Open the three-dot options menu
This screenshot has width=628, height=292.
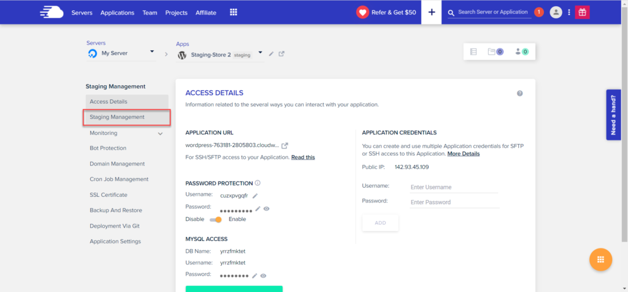(x=569, y=12)
